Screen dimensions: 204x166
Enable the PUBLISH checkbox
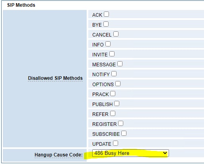click(x=117, y=104)
